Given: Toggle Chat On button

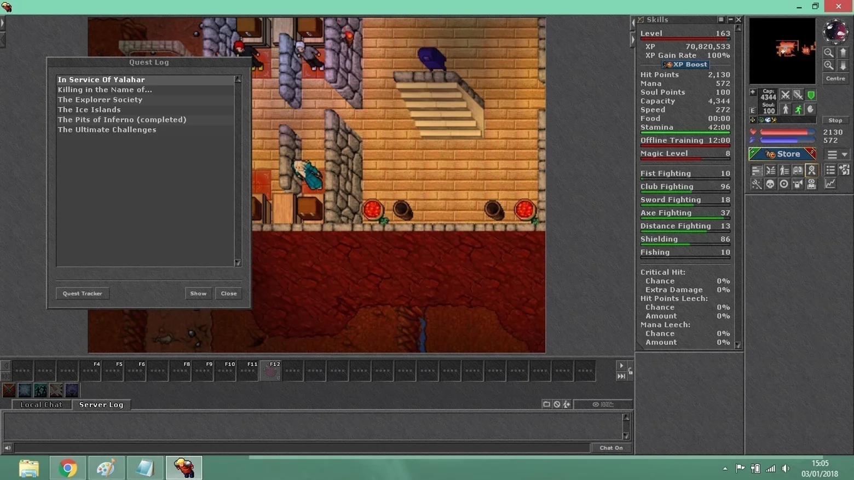Looking at the screenshot, I should click(611, 448).
